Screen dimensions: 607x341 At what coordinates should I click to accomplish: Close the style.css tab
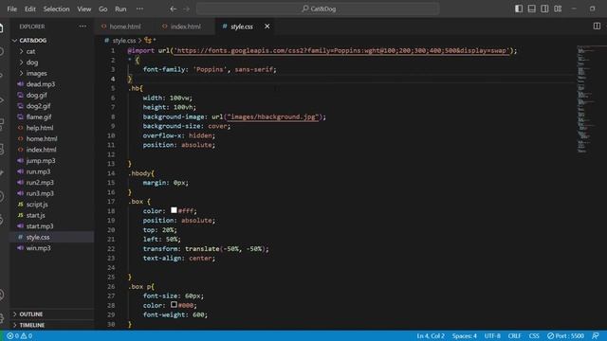(x=267, y=27)
